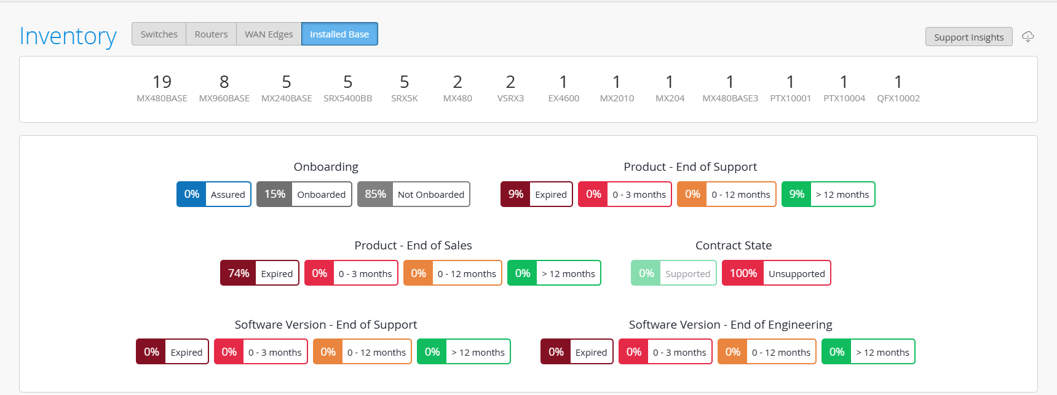1057x395 pixels.
Task: Open Support Insights
Action: 968,37
